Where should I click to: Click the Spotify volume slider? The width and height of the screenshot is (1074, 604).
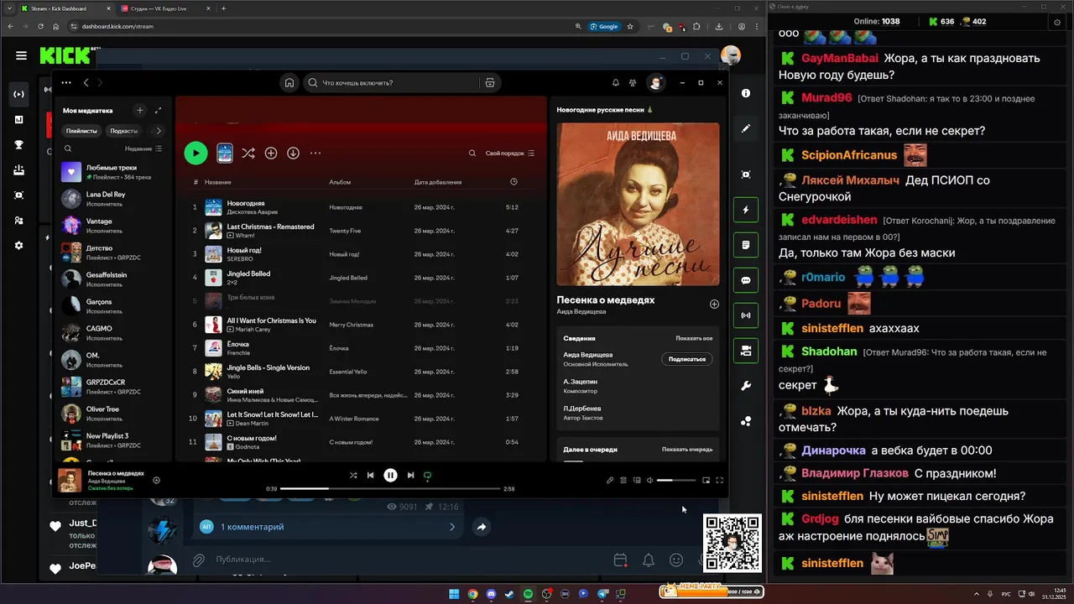[x=676, y=481]
